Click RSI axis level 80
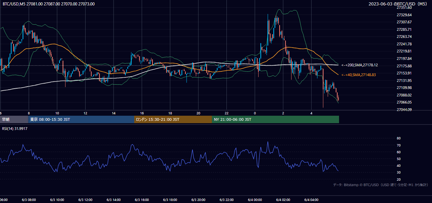The width and height of the screenshot is (432, 203). coord(399,138)
